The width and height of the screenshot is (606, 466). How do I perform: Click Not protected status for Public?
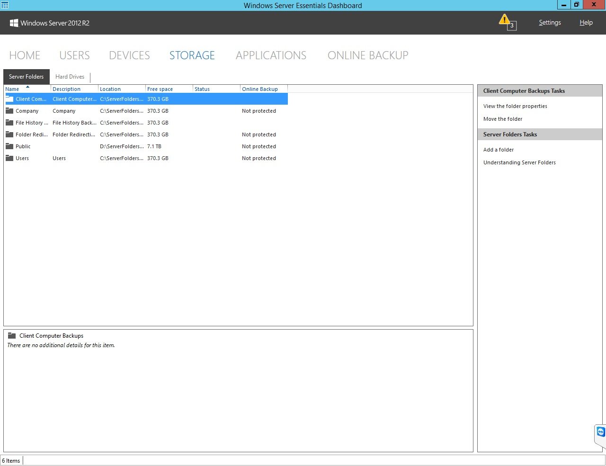[x=259, y=146]
